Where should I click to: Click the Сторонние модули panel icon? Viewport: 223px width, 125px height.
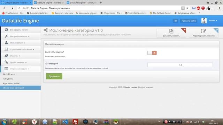[6, 69]
